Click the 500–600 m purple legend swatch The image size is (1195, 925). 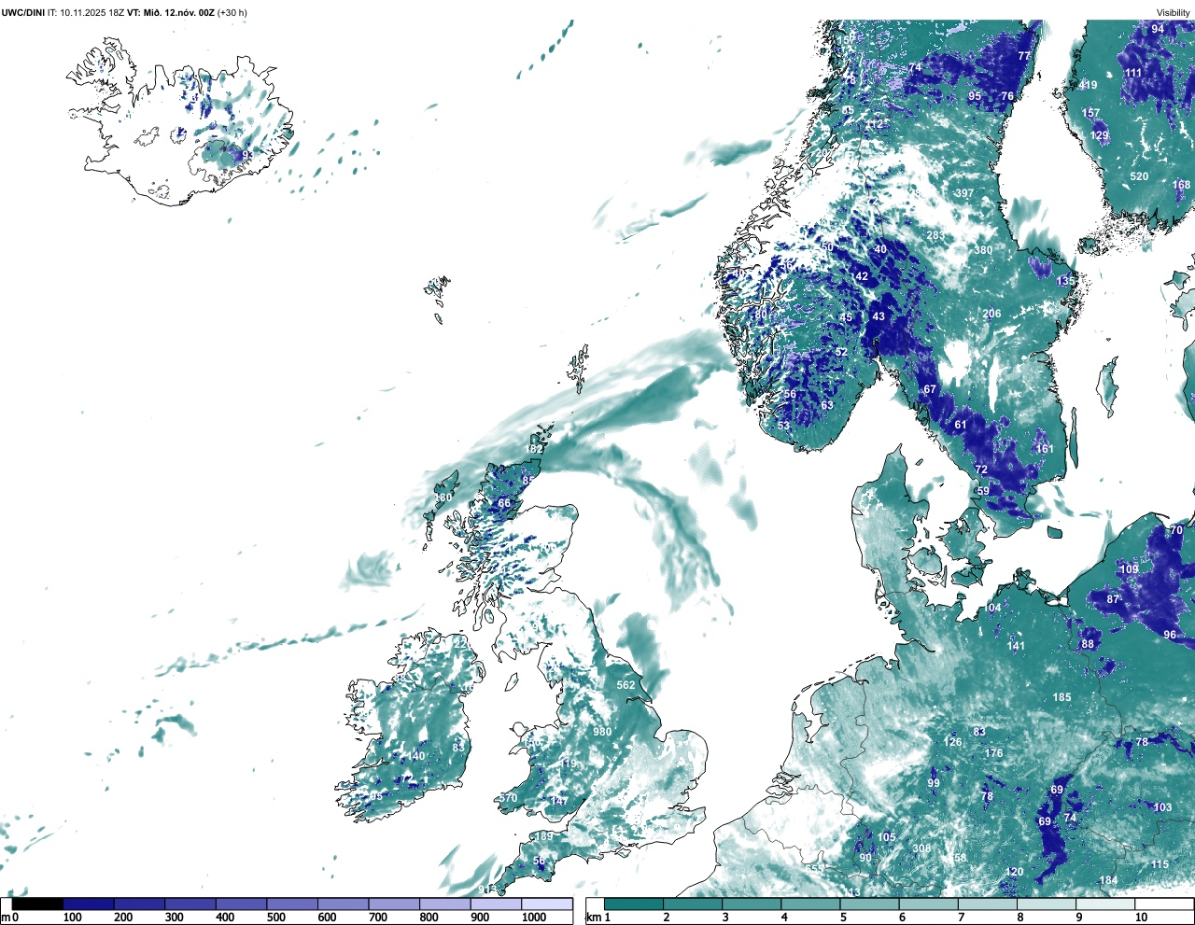coord(292,904)
